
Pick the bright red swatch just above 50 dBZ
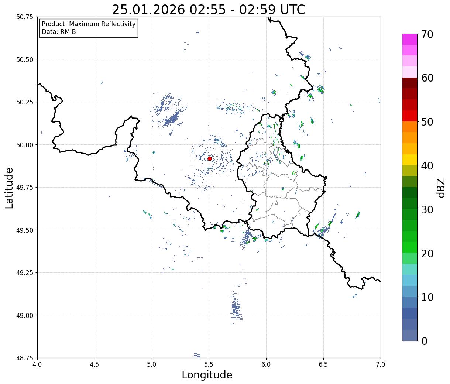[410, 116]
